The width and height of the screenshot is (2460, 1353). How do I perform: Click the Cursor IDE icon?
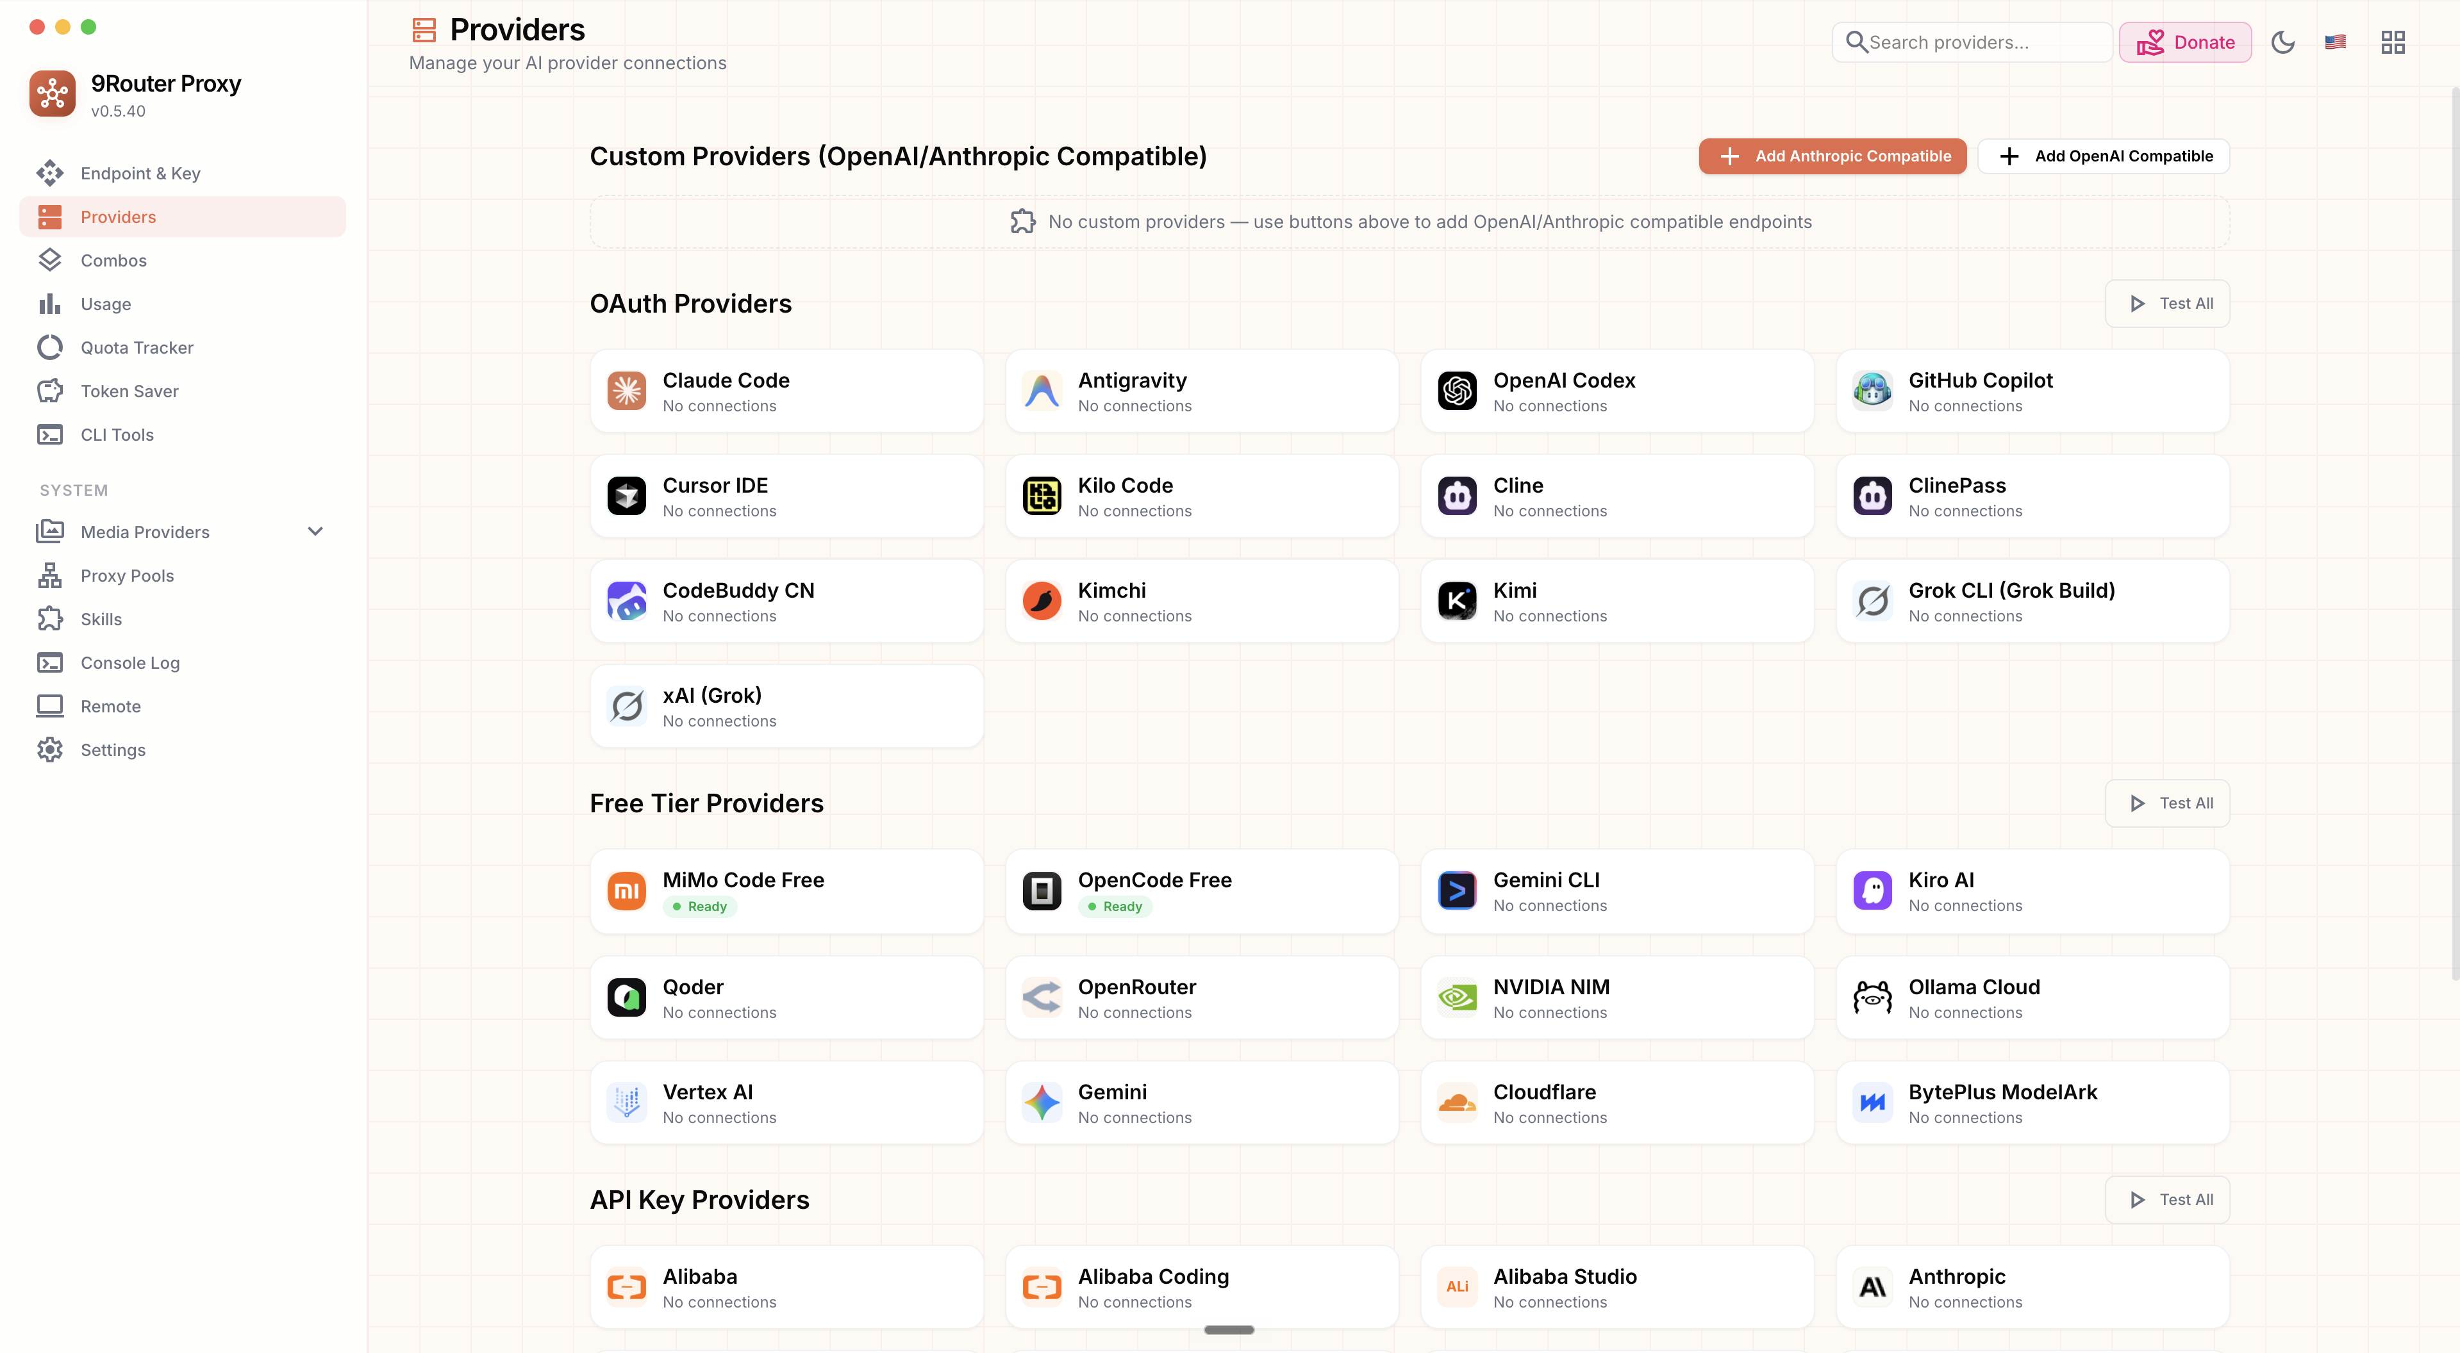[626, 496]
